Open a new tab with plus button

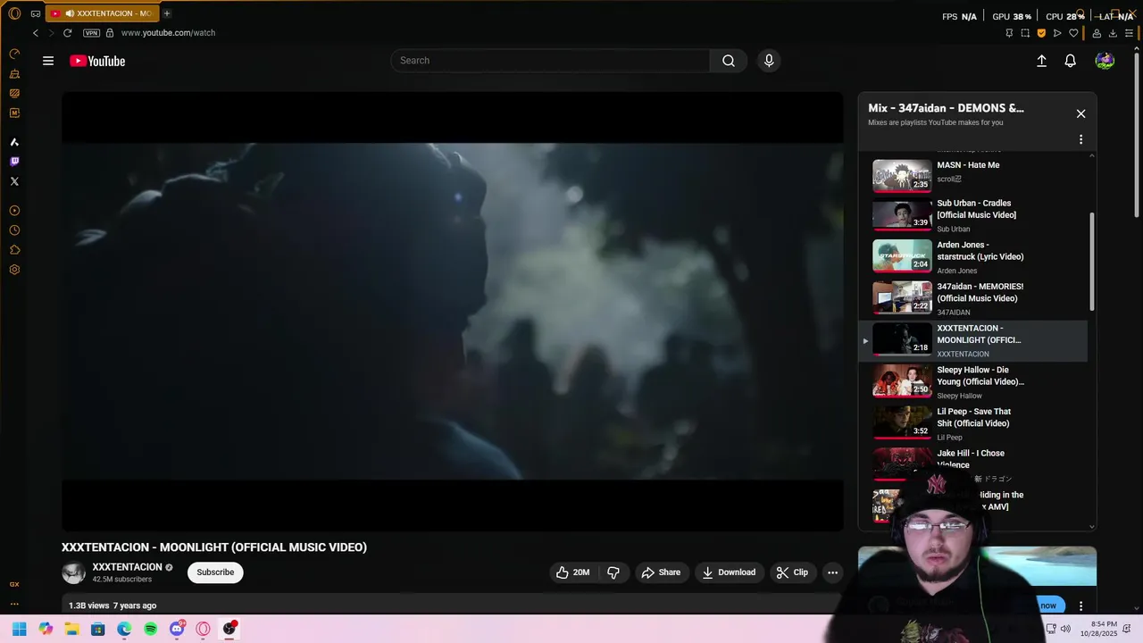(x=166, y=13)
